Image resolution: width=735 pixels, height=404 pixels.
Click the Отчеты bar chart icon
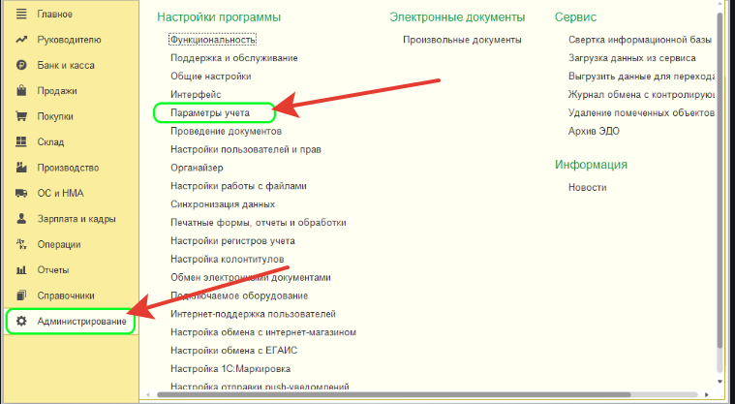click(x=21, y=269)
